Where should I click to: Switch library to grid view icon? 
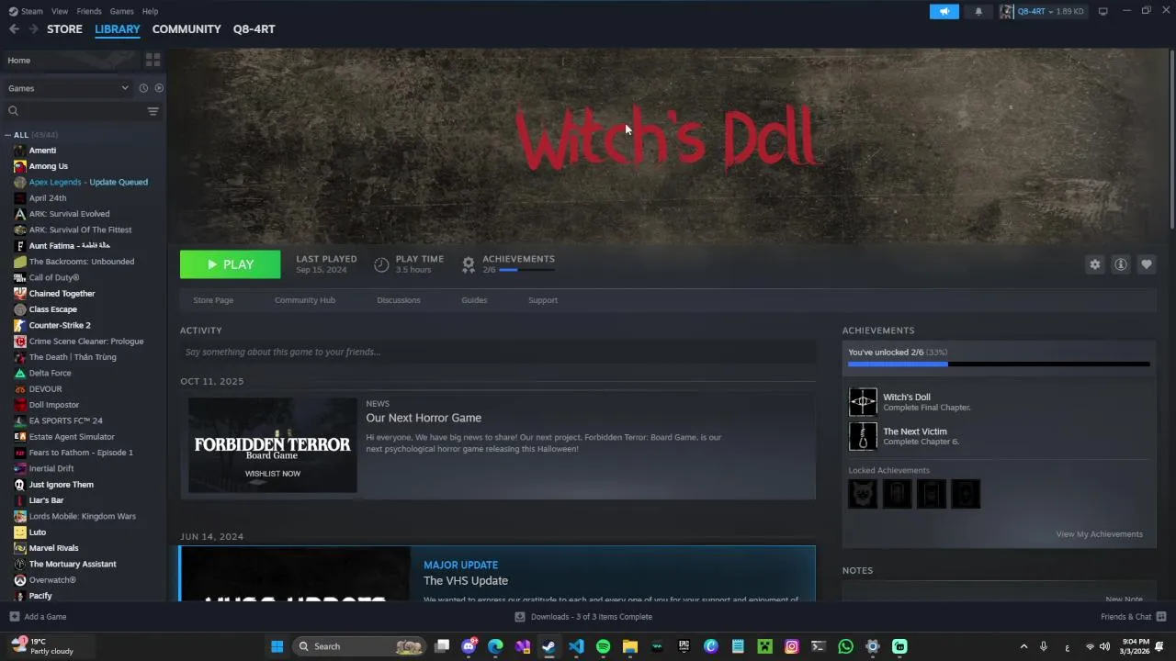(153, 60)
